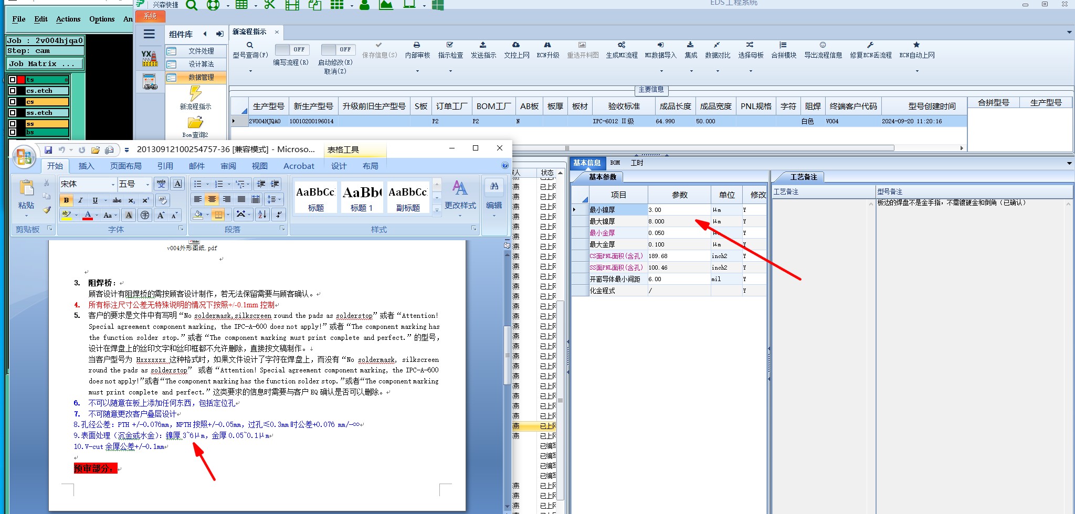
Task: Open the font name 宋体 dropdown
Action: point(113,184)
